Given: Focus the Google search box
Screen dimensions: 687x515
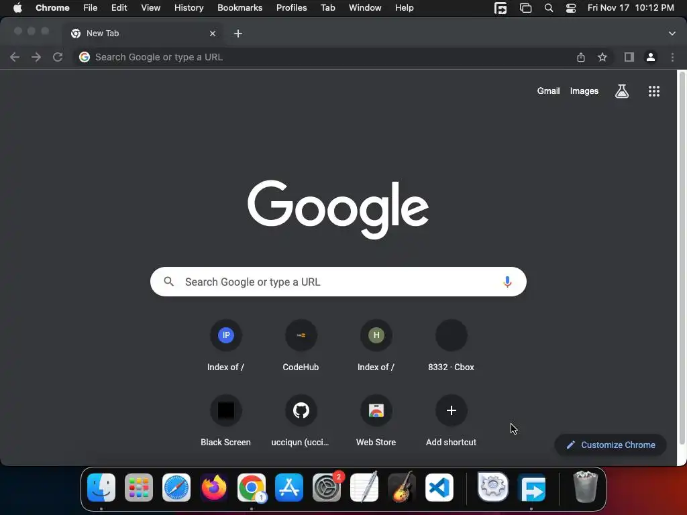Looking at the screenshot, I should 338,282.
